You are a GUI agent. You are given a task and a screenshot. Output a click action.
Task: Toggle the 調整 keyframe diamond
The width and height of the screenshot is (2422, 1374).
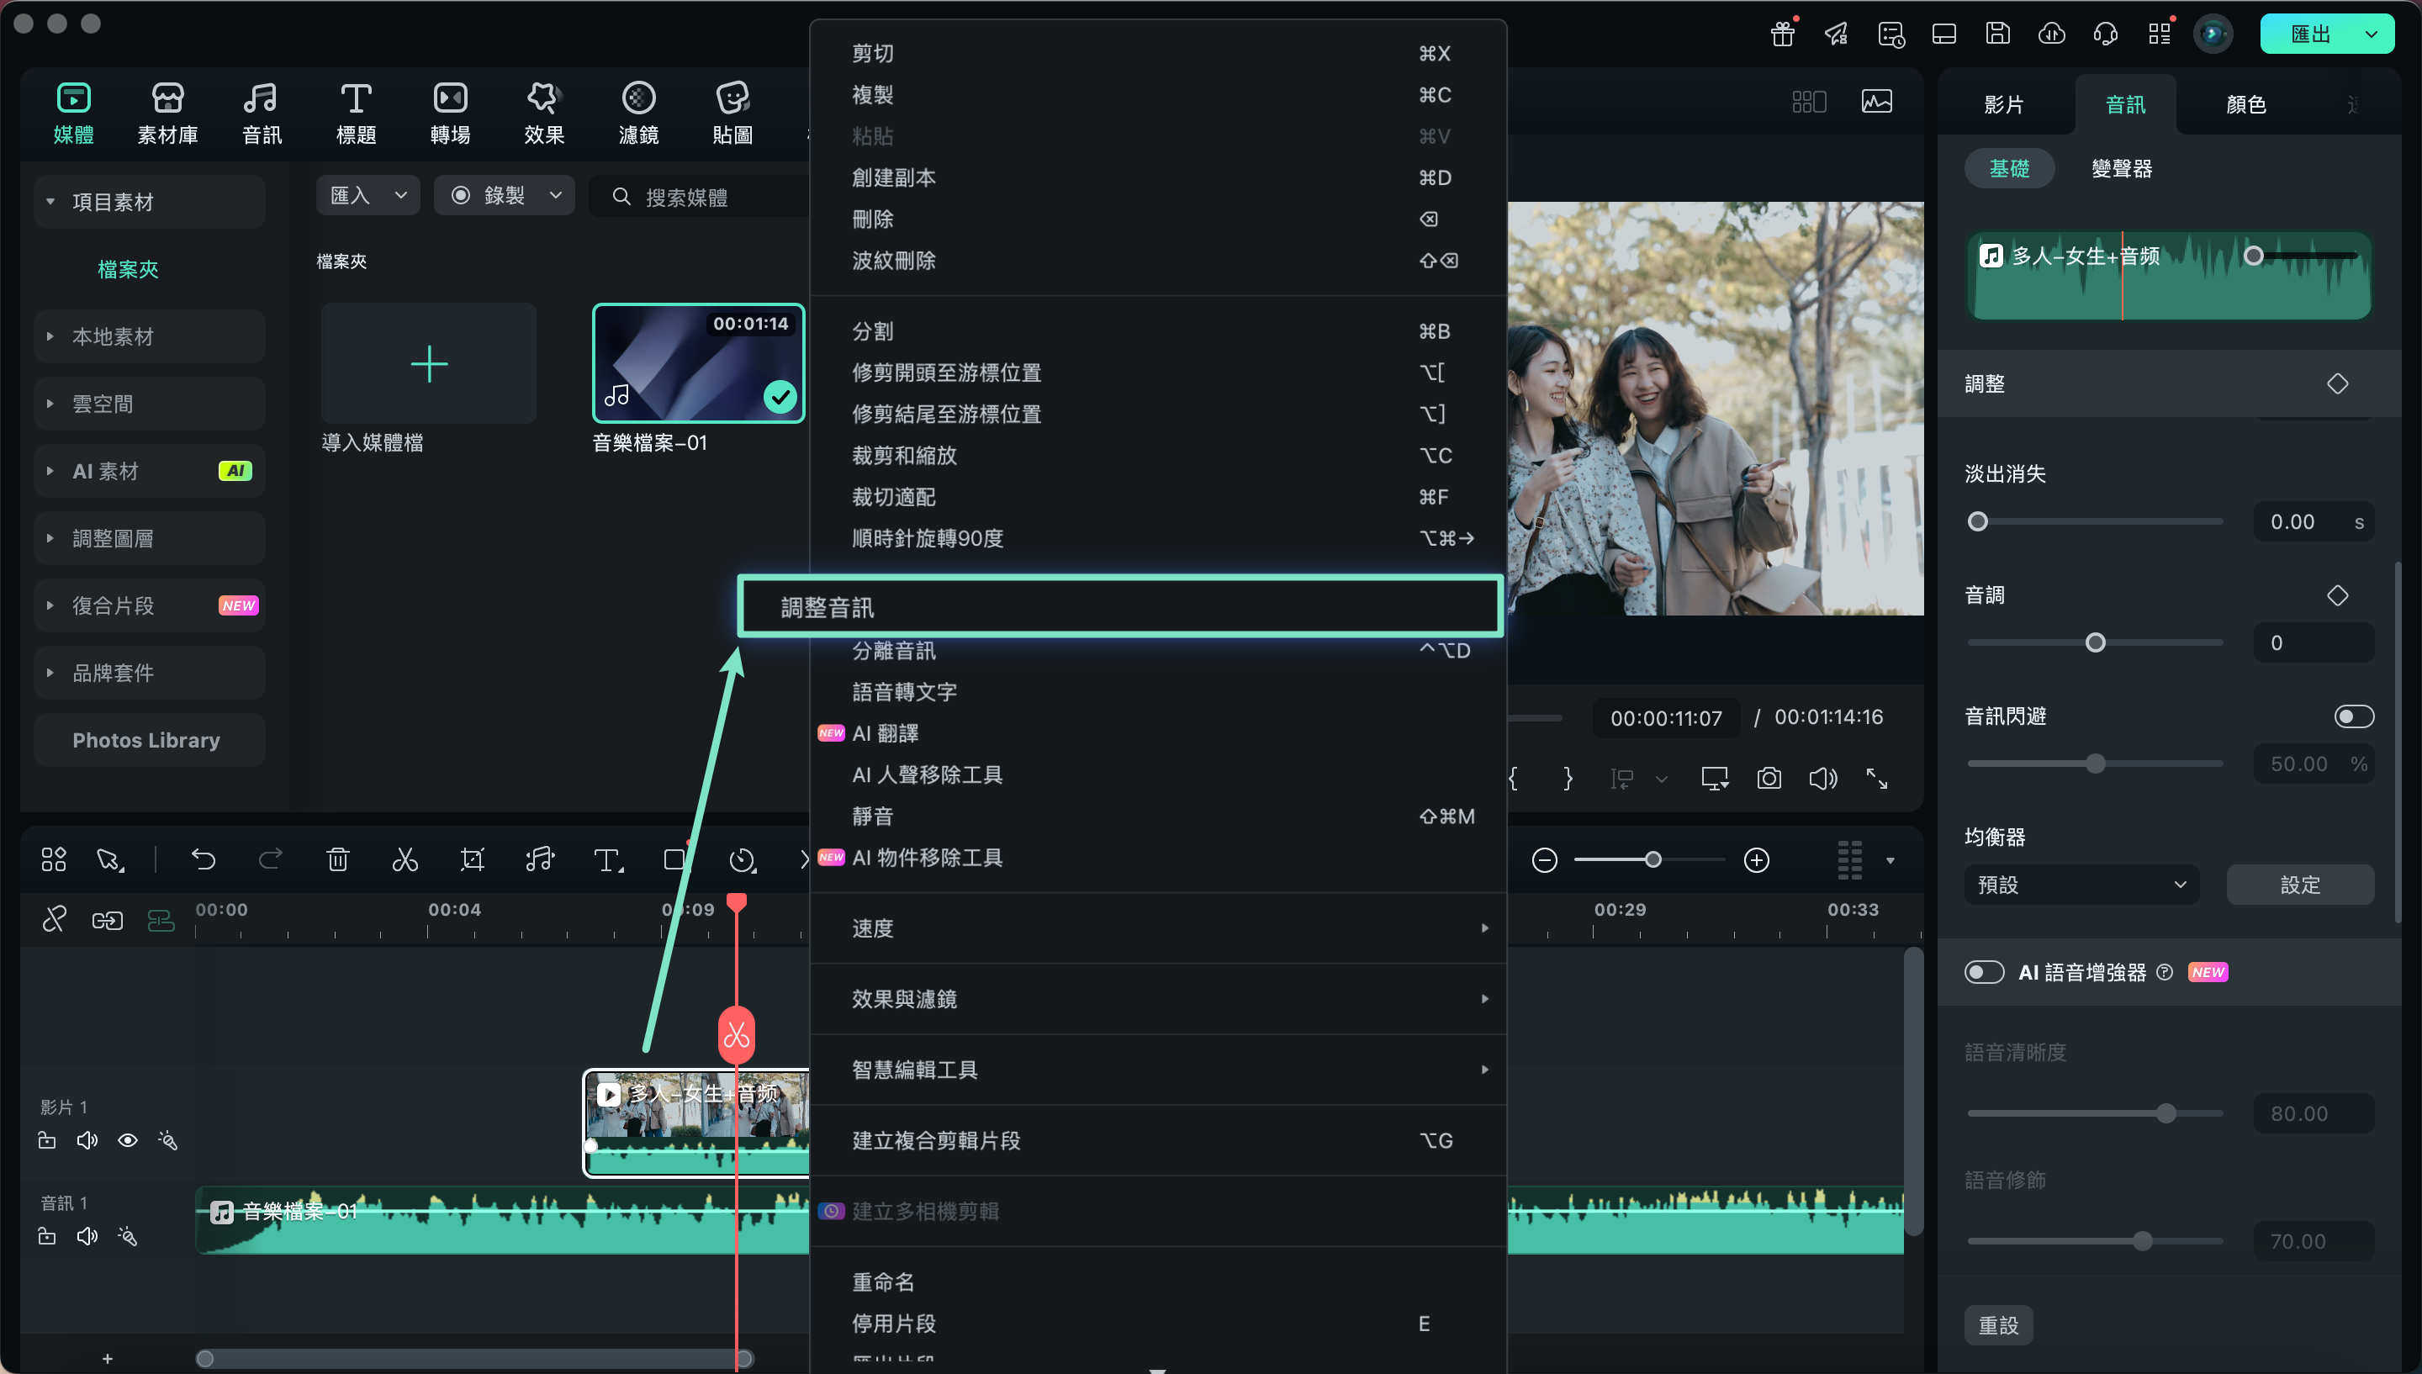pyautogui.click(x=2337, y=383)
